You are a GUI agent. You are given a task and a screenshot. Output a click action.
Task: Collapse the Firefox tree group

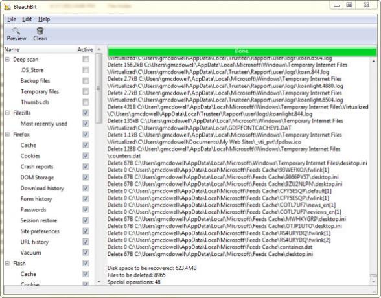click(x=8, y=134)
